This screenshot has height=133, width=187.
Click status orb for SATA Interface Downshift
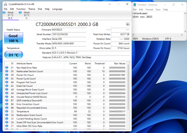coord(7,100)
